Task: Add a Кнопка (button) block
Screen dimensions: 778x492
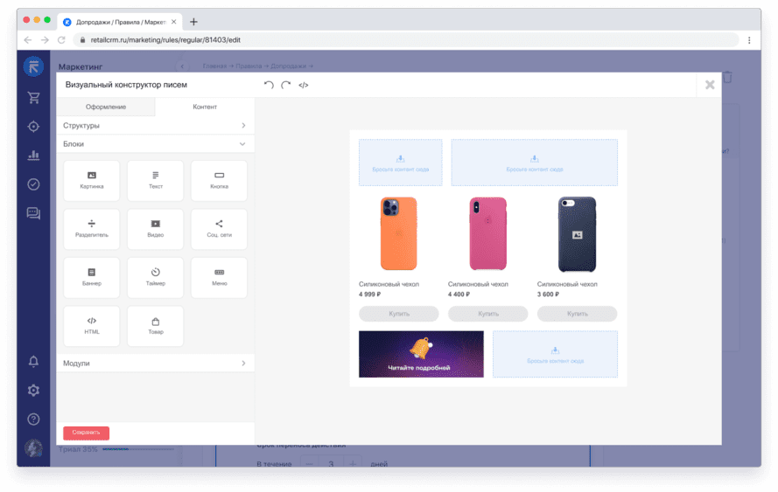Action: 219,180
